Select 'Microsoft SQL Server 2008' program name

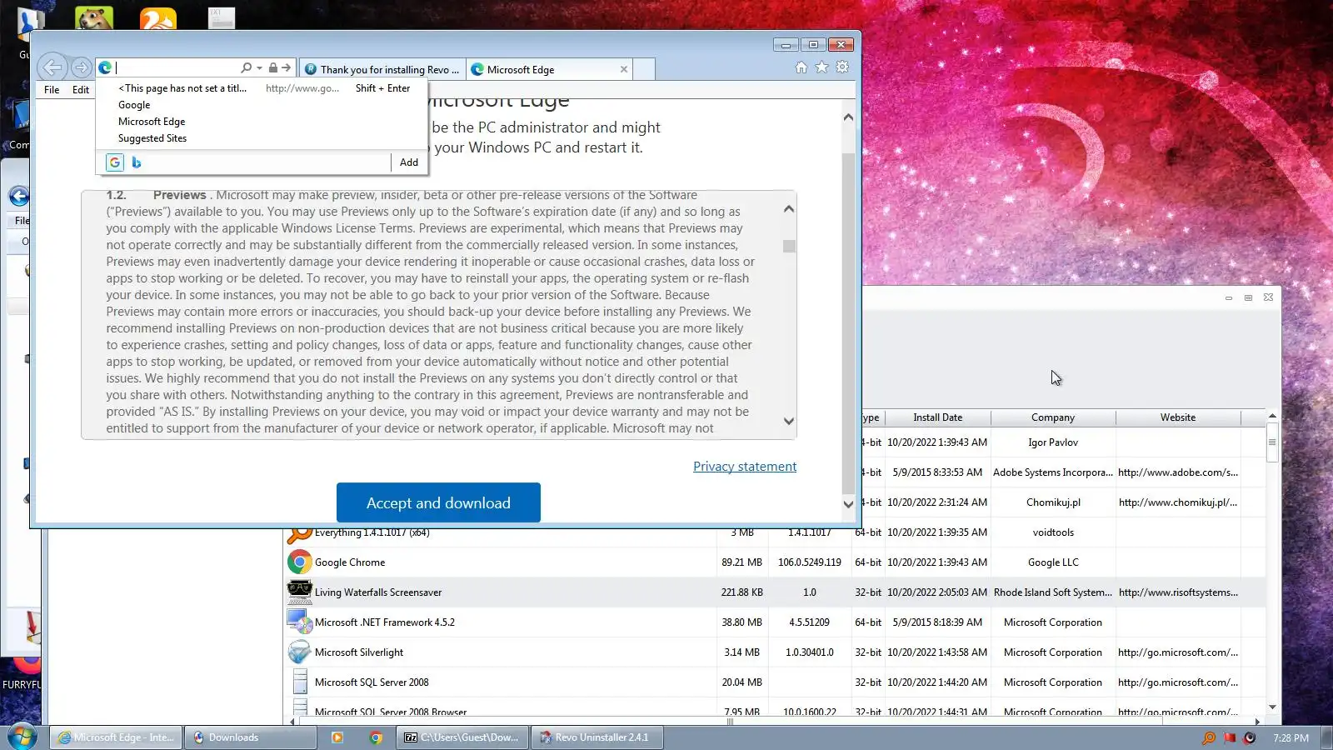pos(372,682)
